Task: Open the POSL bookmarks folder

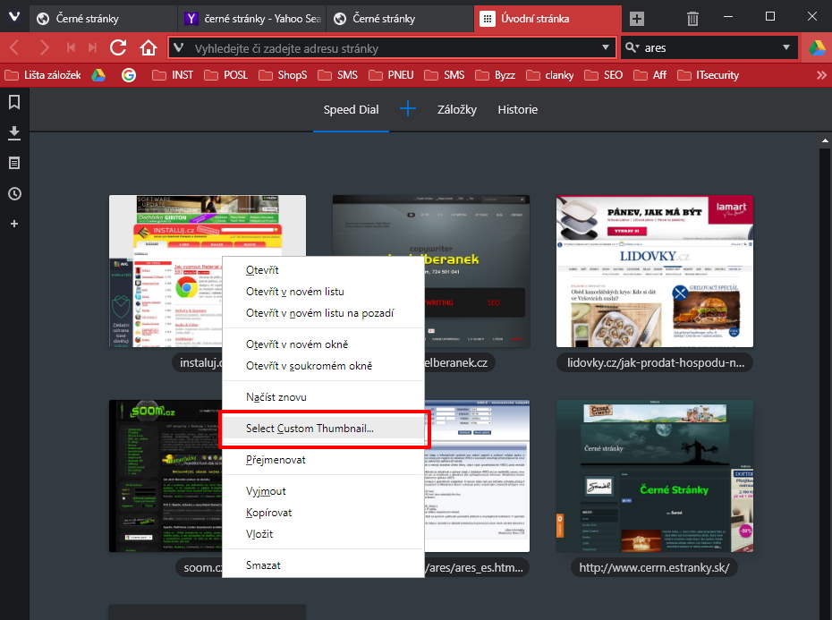Action: [x=226, y=75]
